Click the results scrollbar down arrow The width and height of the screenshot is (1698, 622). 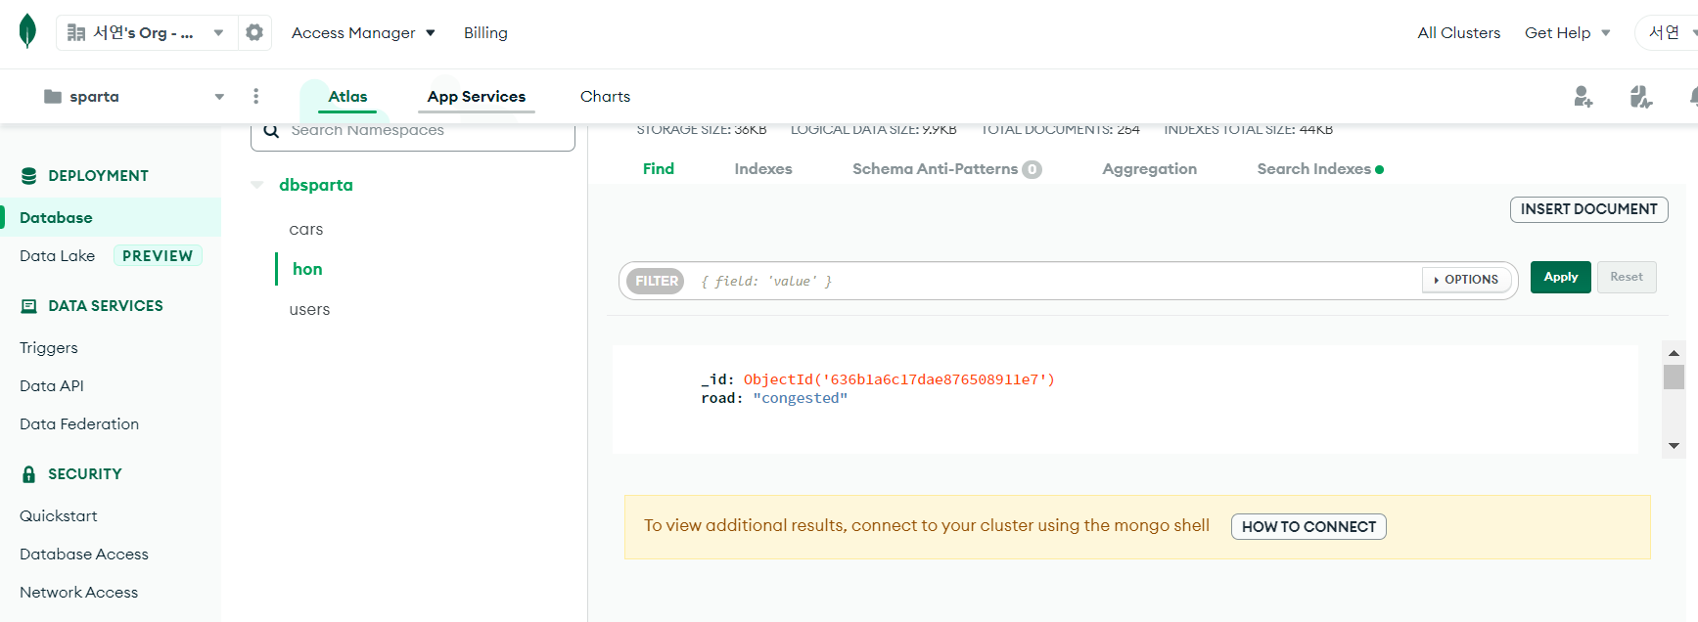click(1674, 446)
